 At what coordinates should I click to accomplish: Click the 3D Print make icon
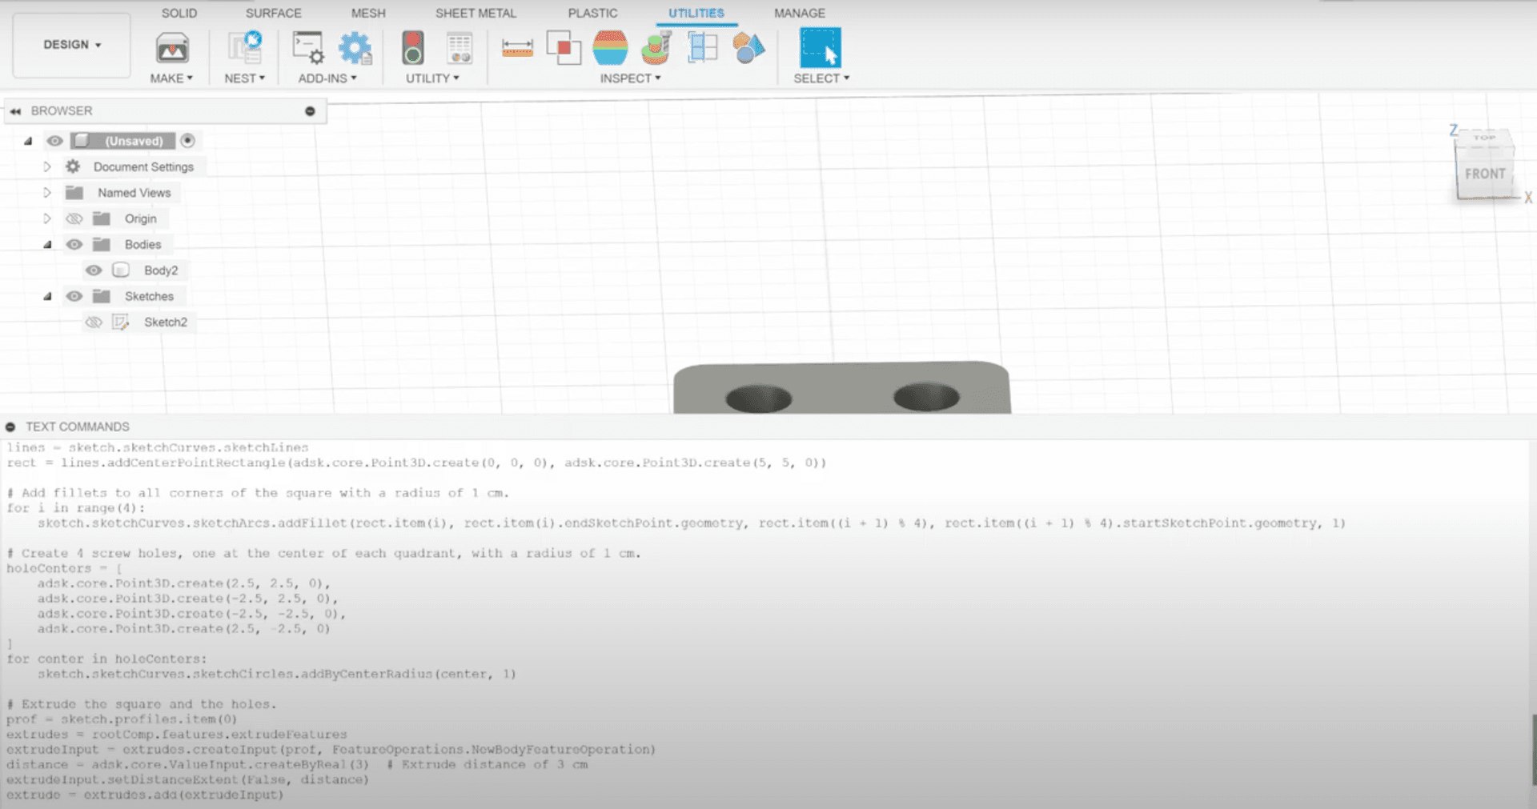pos(172,49)
